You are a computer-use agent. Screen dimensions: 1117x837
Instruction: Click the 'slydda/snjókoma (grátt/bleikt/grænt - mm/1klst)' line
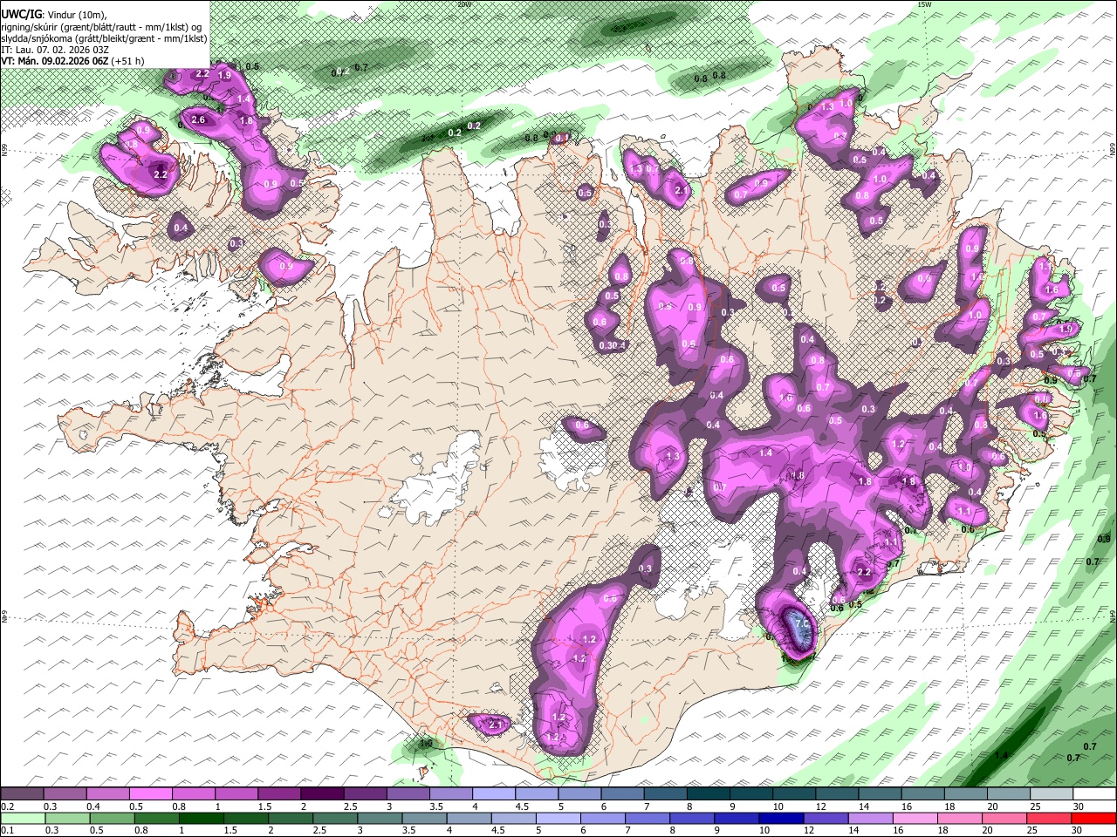click(x=104, y=38)
